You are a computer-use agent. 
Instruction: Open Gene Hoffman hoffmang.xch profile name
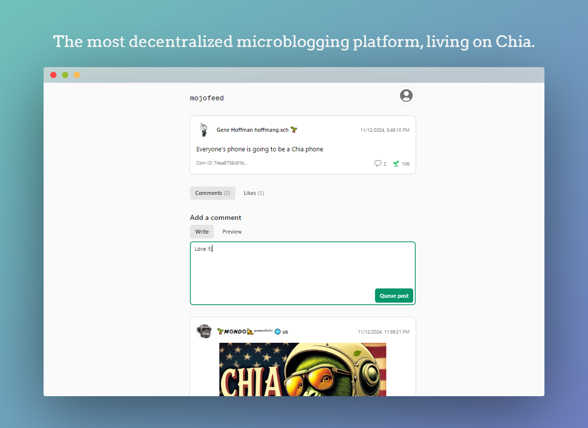click(x=253, y=130)
